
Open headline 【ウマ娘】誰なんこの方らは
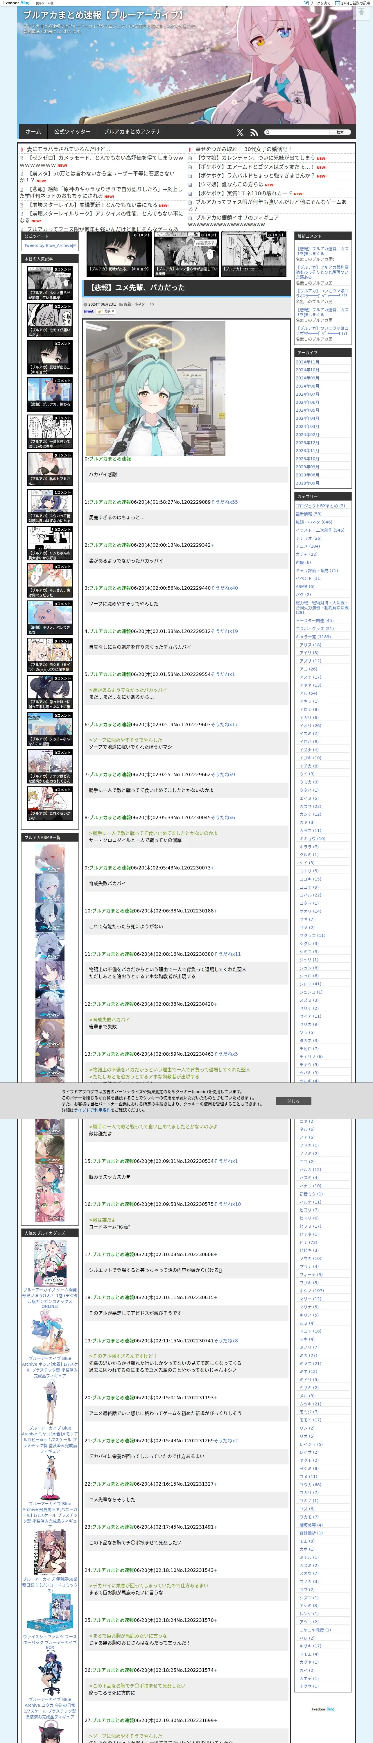click(230, 184)
